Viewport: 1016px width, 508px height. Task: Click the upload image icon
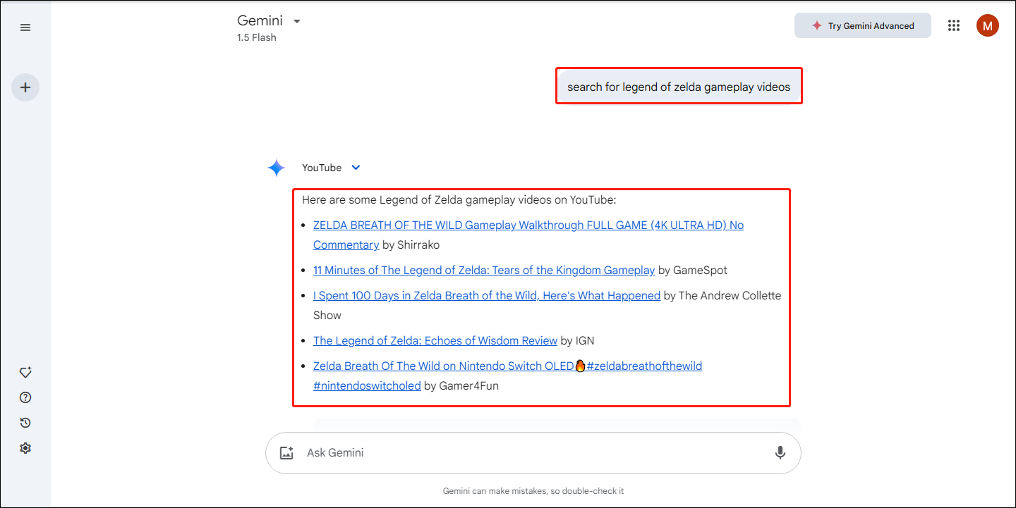click(286, 453)
